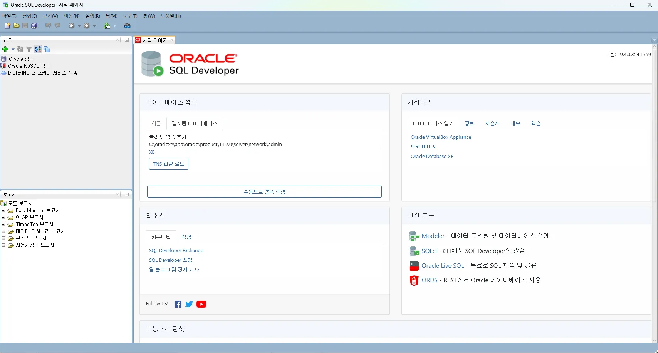658x353 pixels.
Task: Open the 보기(V) menu
Action: tap(50, 16)
